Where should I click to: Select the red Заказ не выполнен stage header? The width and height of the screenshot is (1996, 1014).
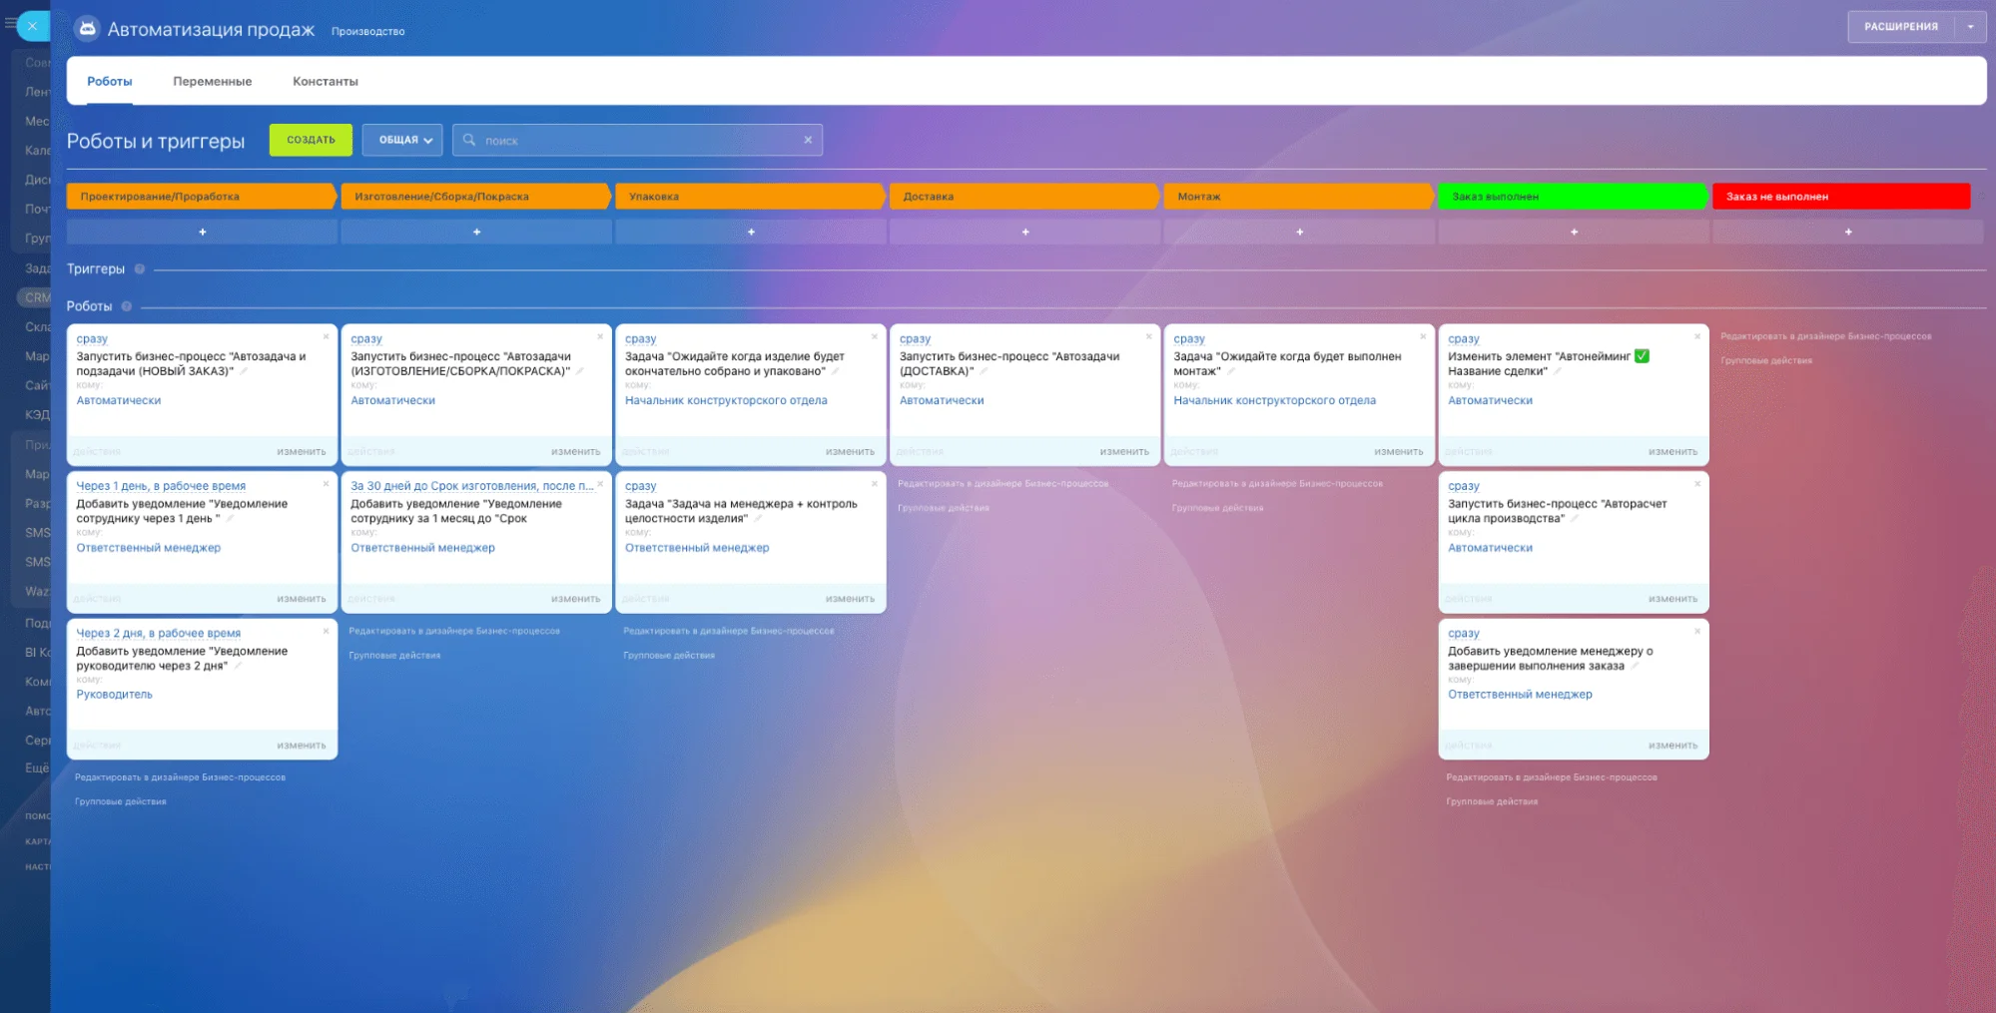pos(1842,197)
